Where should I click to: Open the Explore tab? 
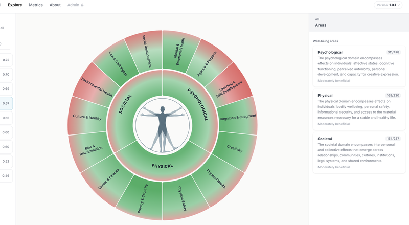click(x=15, y=5)
